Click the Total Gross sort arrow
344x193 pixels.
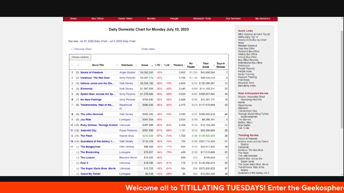pyautogui.click(x=214, y=65)
